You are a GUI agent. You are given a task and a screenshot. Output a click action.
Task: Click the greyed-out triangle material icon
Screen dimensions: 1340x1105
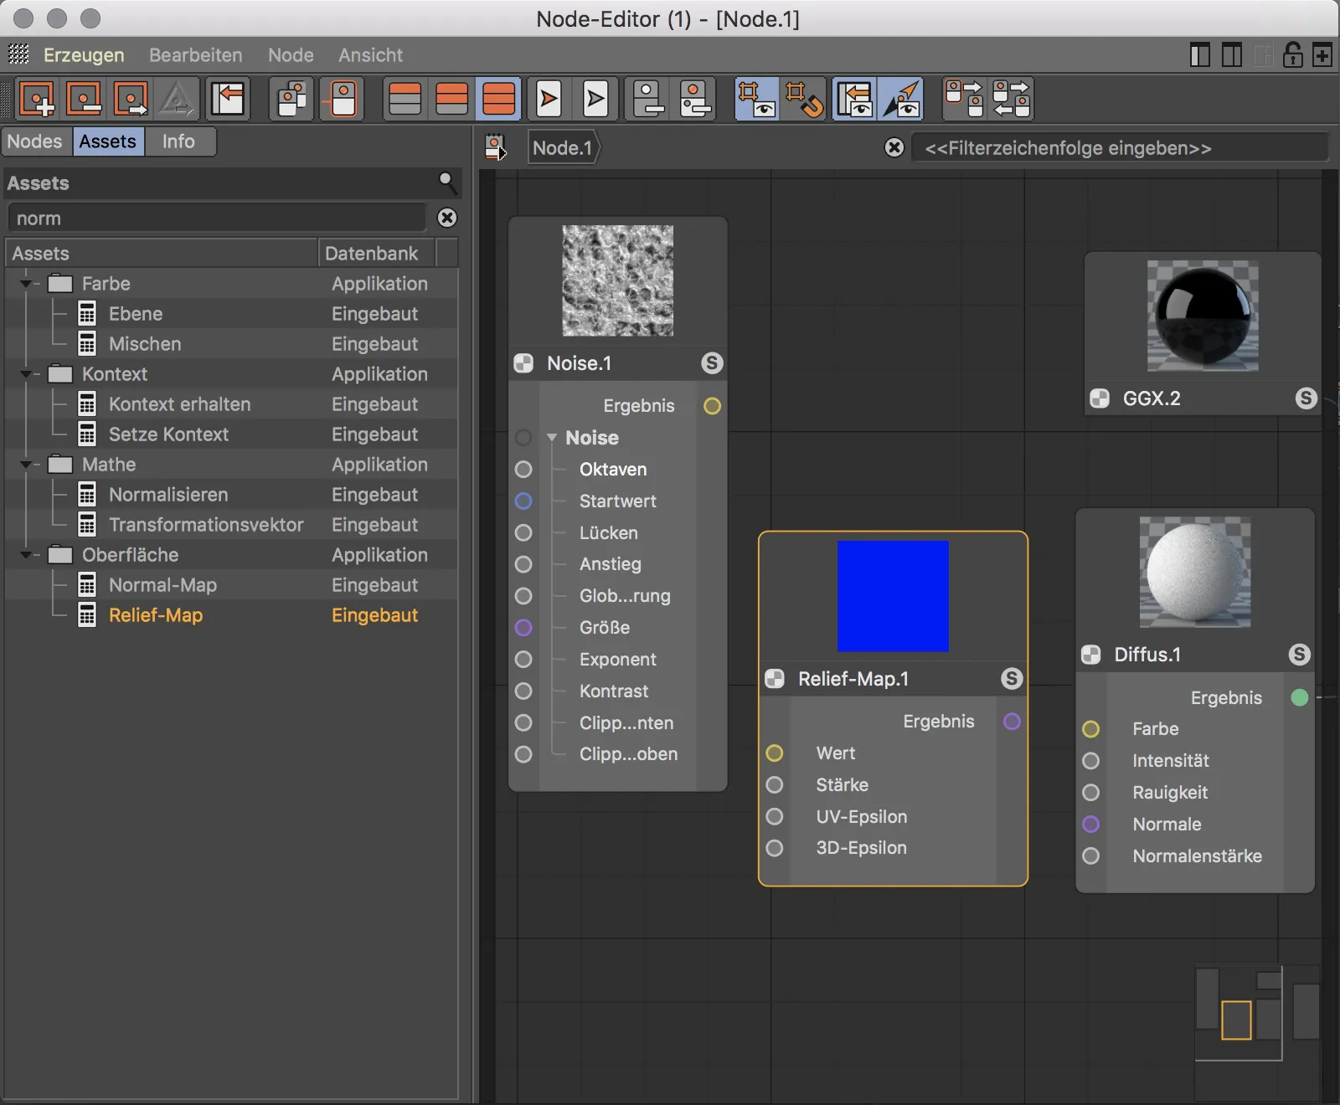pyautogui.click(x=178, y=99)
